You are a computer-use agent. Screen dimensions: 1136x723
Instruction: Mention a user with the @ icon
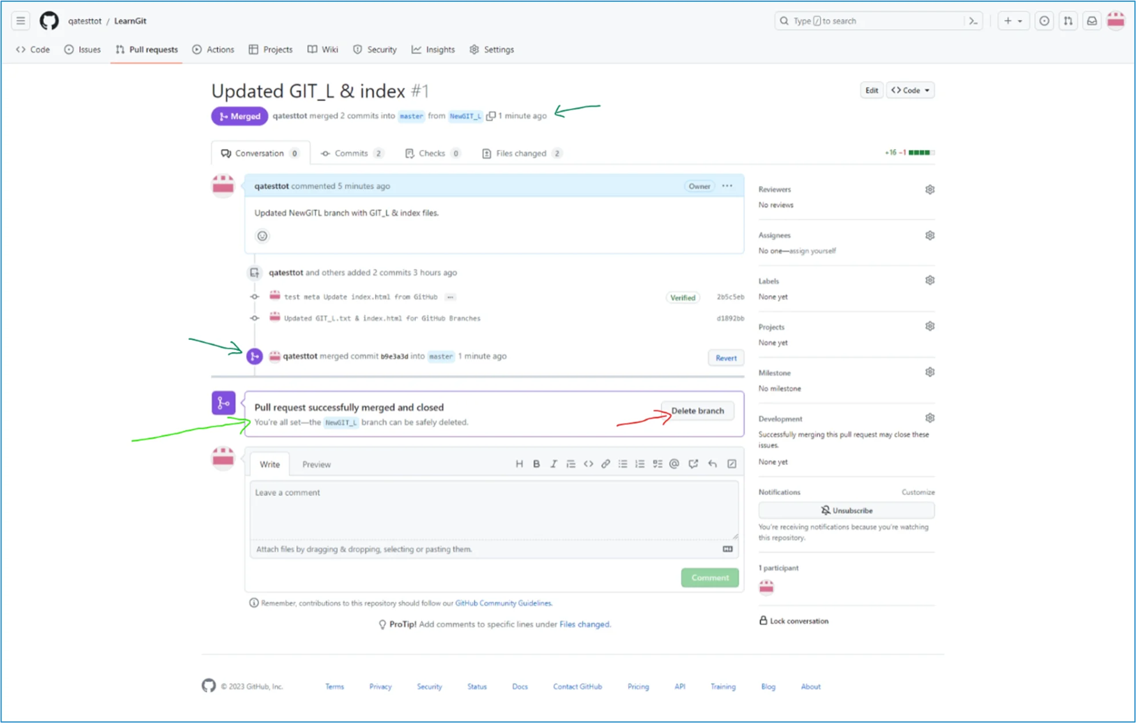[674, 464]
